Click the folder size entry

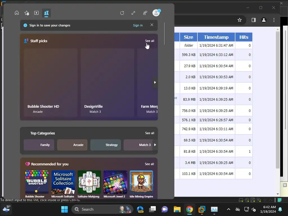point(189,45)
